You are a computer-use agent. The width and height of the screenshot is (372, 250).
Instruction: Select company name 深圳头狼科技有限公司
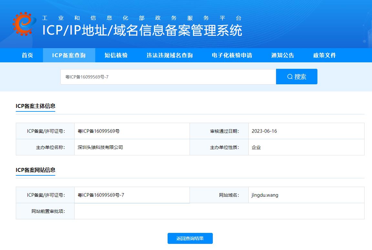[x=100, y=147]
